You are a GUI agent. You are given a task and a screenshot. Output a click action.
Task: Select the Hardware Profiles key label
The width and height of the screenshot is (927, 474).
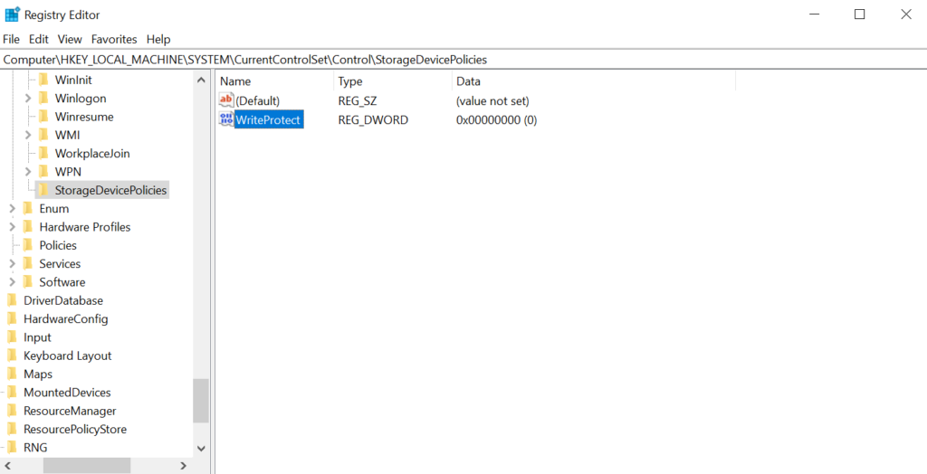[85, 226]
